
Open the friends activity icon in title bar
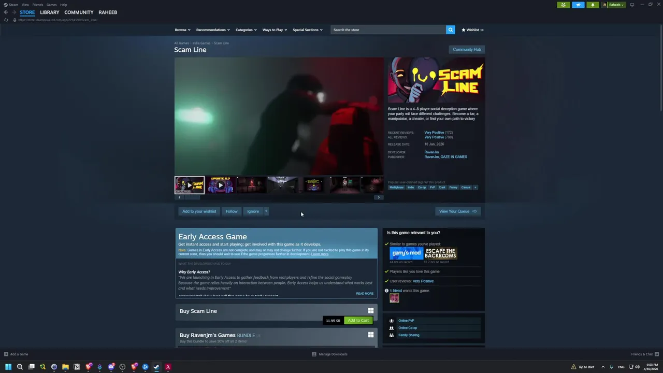point(564,5)
